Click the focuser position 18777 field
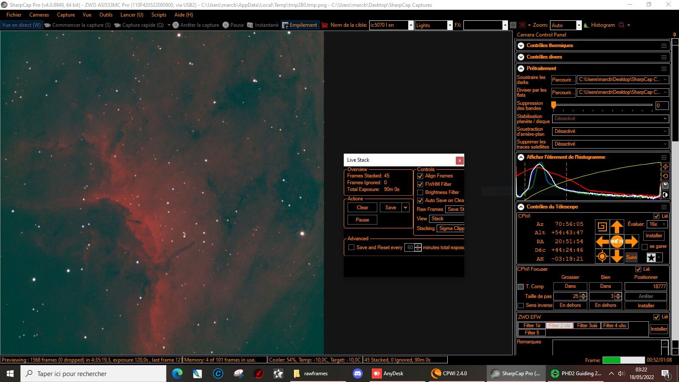 coord(646,286)
